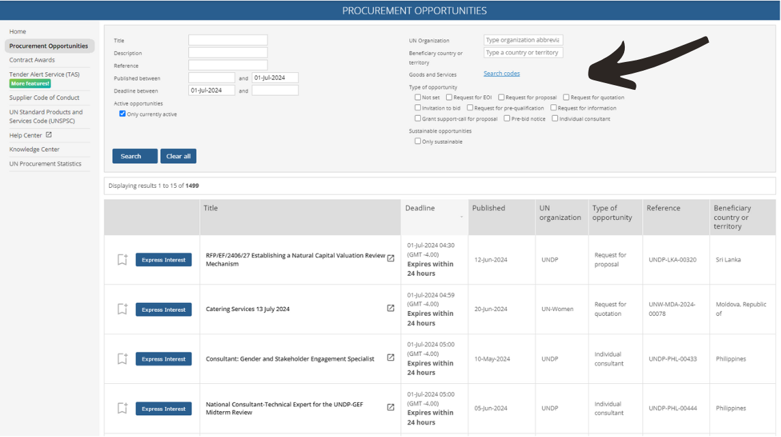This screenshot has width=781, height=437.
Task: Click reference UNDP-PHL-00433 cell
Action: coord(673,359)
